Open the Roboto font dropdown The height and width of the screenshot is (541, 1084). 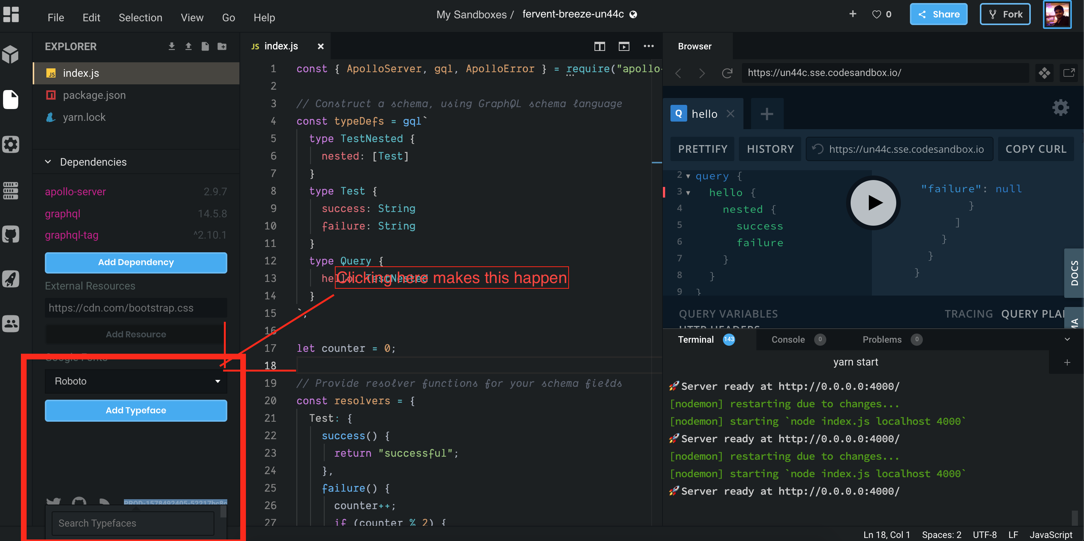tap(135, 381)
